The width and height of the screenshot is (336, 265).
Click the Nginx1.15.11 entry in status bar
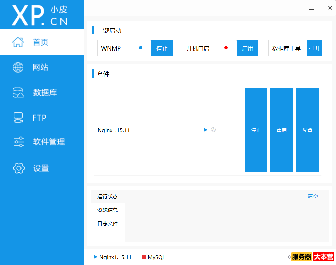tap(115, 257)
